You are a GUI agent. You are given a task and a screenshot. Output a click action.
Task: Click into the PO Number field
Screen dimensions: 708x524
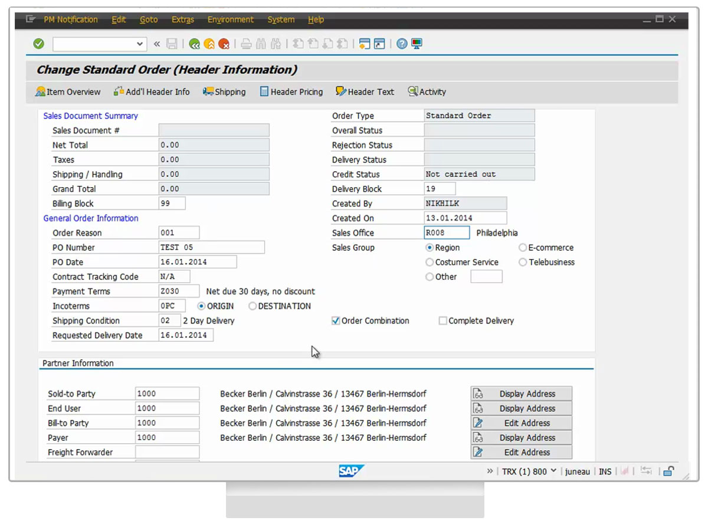click(x=211, y=247)
